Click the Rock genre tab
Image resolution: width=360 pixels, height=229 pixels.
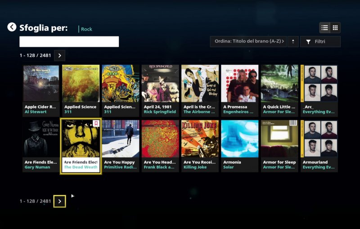pos(86,29)
